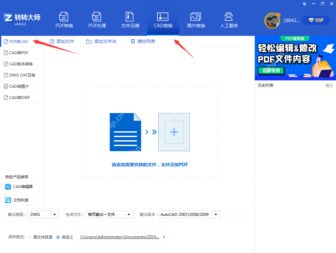Click the blue document icon in drop area

(x=125, y=132)
